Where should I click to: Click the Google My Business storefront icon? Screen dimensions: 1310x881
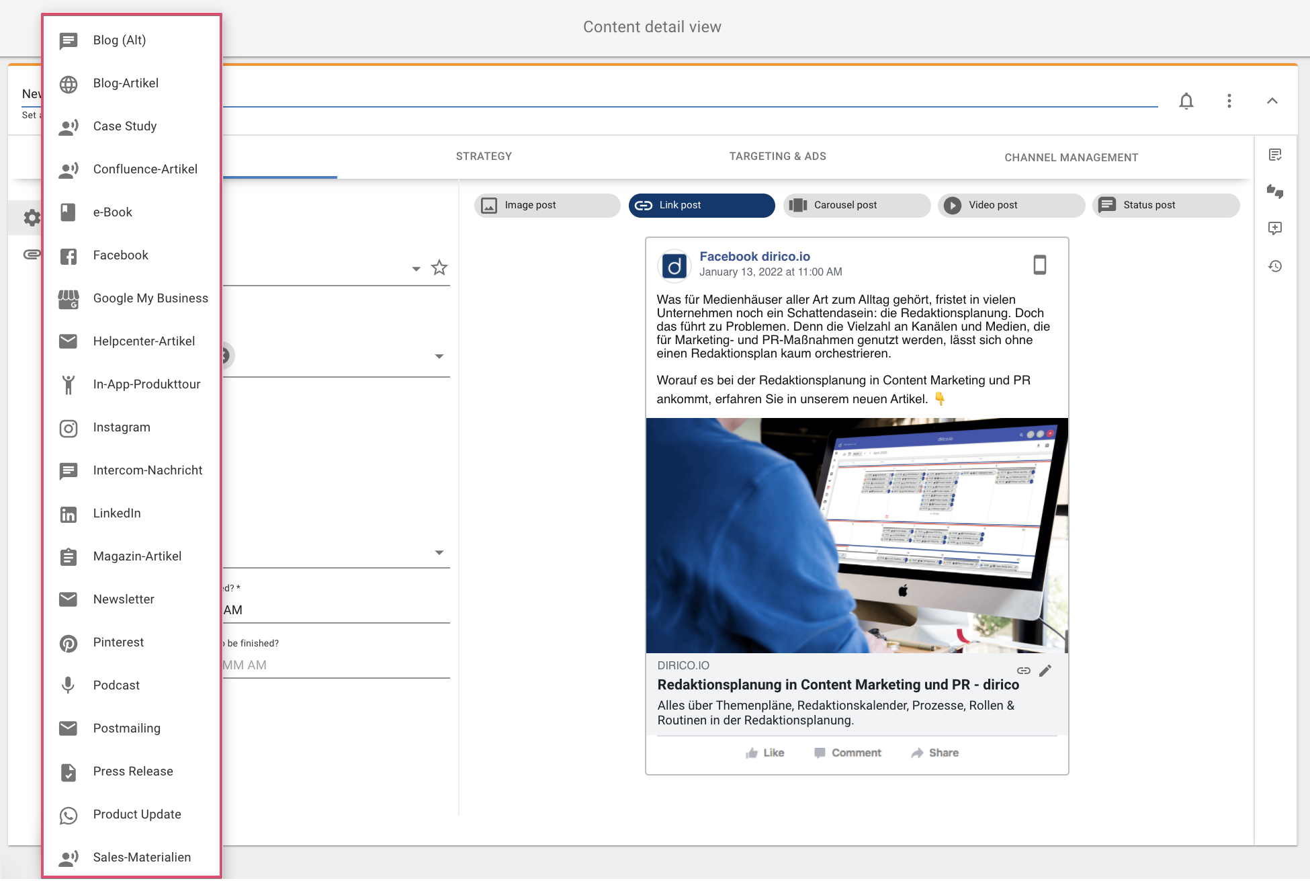tap(69, 299)
